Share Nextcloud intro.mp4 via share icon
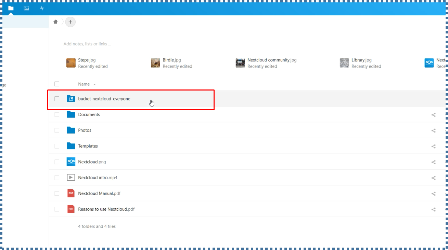Image resolution: width=448 pixels, height=250 pixels. (433, 178)
